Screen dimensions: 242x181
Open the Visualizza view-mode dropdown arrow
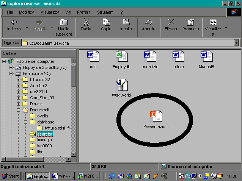coord(226,28)
